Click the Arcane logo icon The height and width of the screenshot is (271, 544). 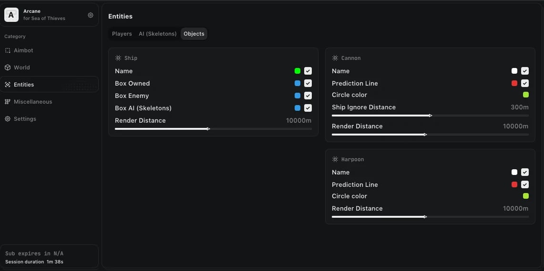[11, 15]
